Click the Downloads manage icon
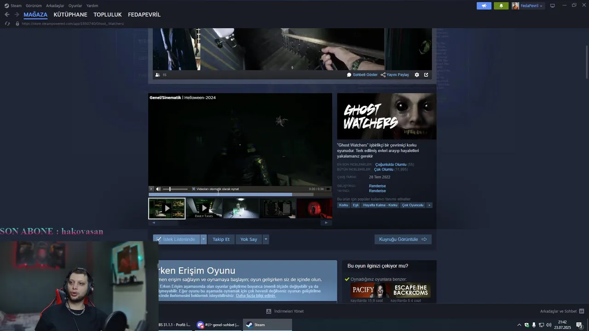 click(x=269, y=311)
